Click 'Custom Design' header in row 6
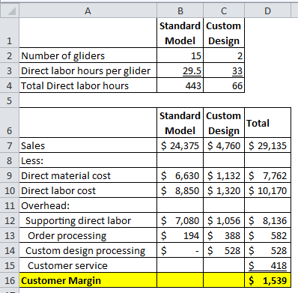 (224, 123)
